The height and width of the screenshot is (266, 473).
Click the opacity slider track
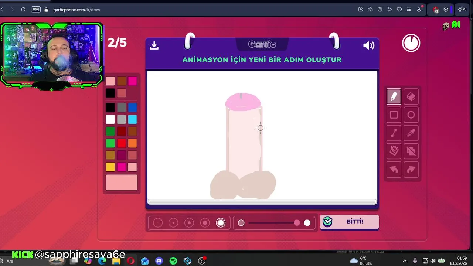tap(273, 223)
